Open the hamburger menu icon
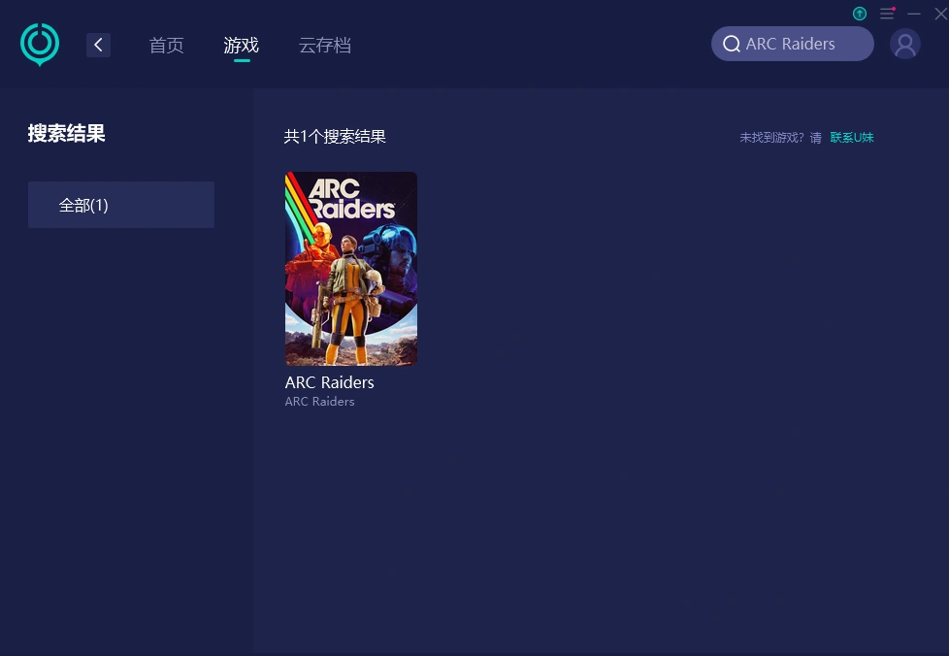Image resolution: width=949 pixels, height=656 pixels. click(887, 14)
